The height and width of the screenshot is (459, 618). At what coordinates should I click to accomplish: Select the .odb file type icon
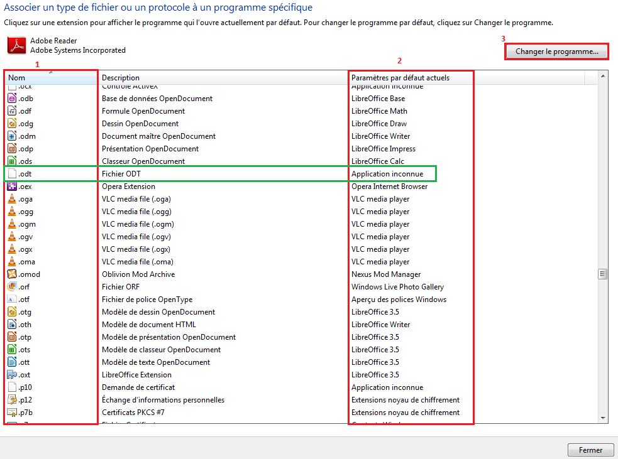[12, 99]
